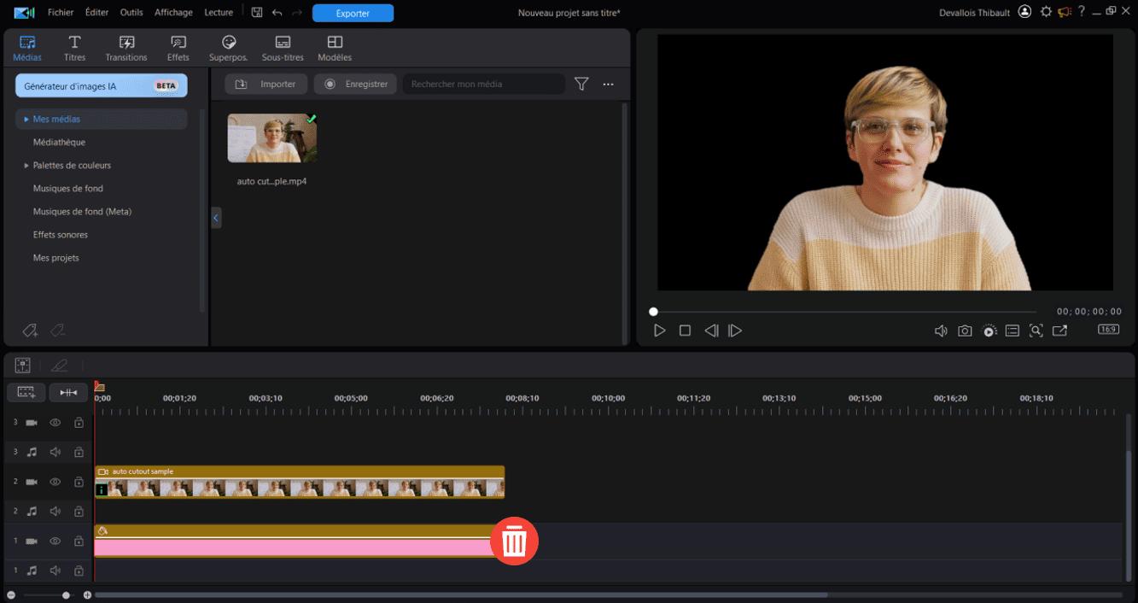Select the auto cut...ple.mp4 thumbnail
Viewport: 1138px width, 603px height.
coord(271,138)
